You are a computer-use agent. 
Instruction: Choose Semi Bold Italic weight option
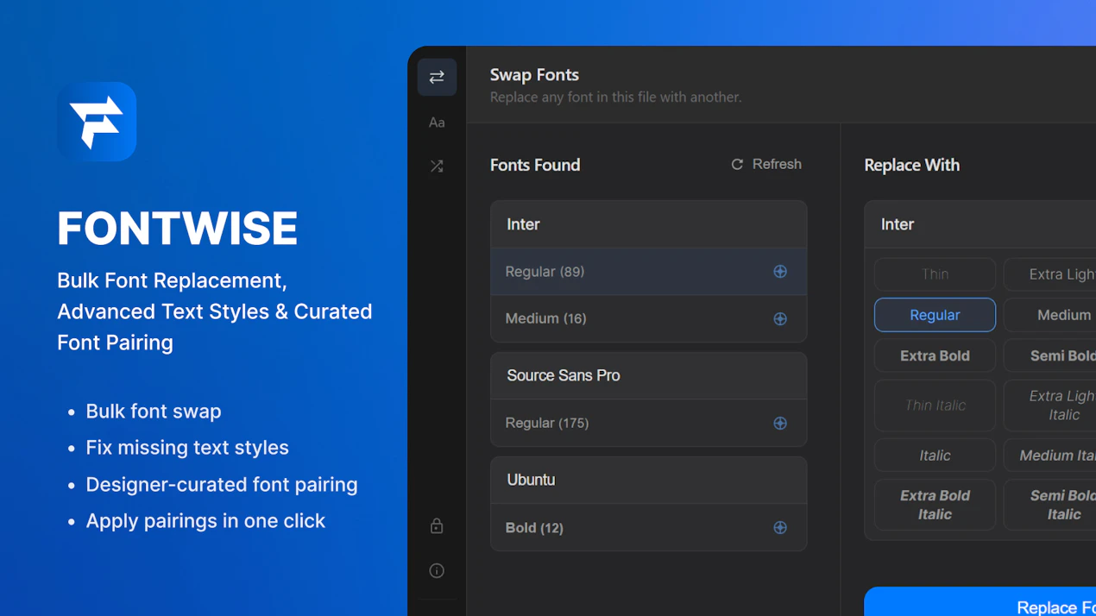[1049, 505]
